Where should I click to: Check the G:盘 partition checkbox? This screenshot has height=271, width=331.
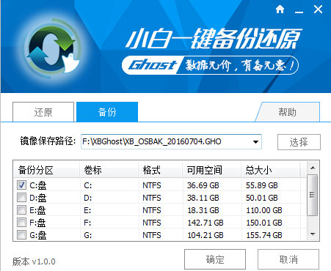coord(21,234)
